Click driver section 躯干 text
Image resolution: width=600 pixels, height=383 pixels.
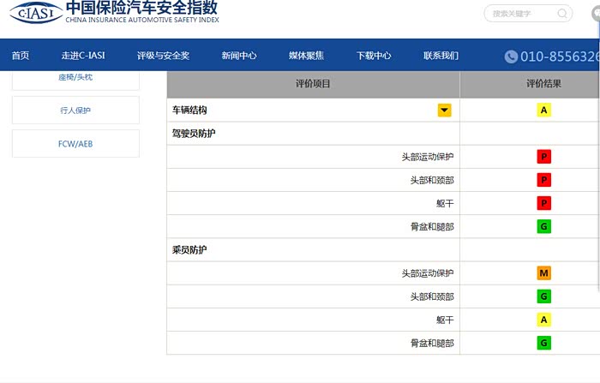click(445, 204)
